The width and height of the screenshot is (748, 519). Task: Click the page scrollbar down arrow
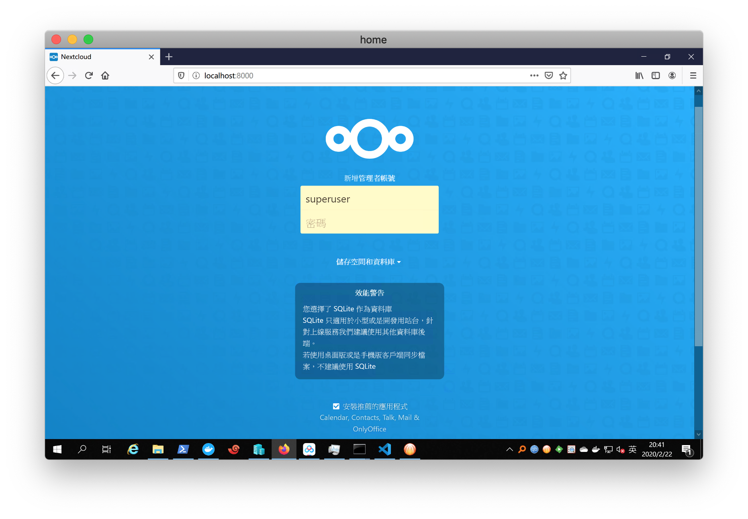point(699,434)
